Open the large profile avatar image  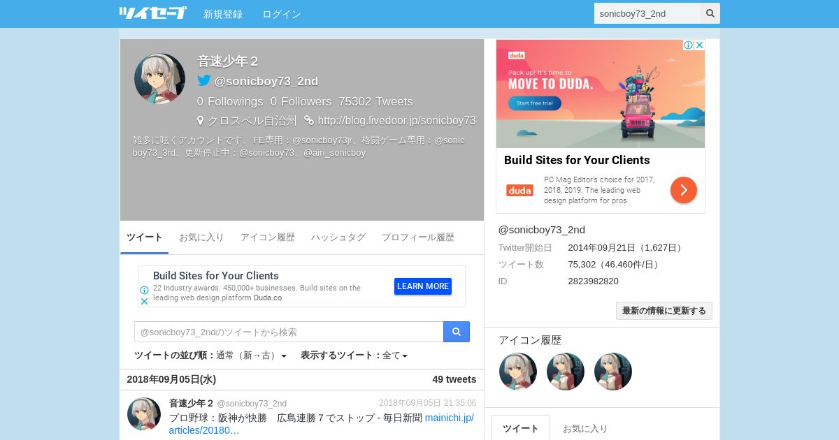tap(159, 78)
